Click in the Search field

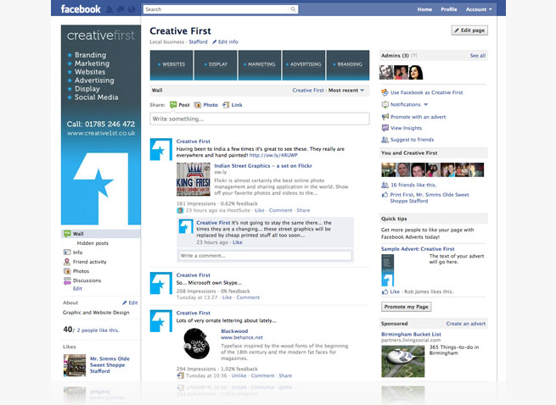tap(216, 9)
